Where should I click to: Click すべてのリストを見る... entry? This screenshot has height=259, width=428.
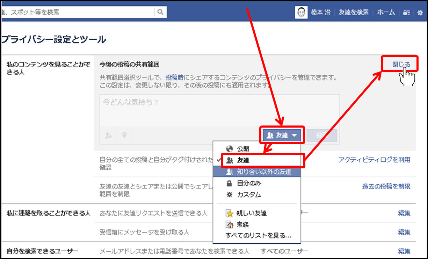(x=258, y=235)
